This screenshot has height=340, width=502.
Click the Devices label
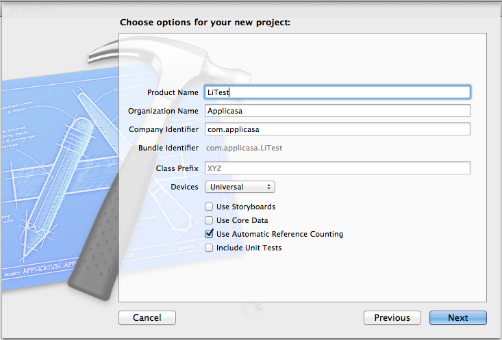click(184, 187)
